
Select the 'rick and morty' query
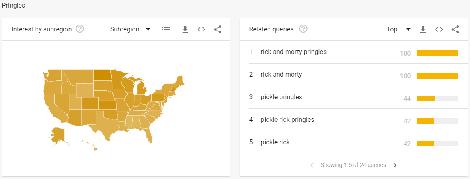tap(281, 75)
